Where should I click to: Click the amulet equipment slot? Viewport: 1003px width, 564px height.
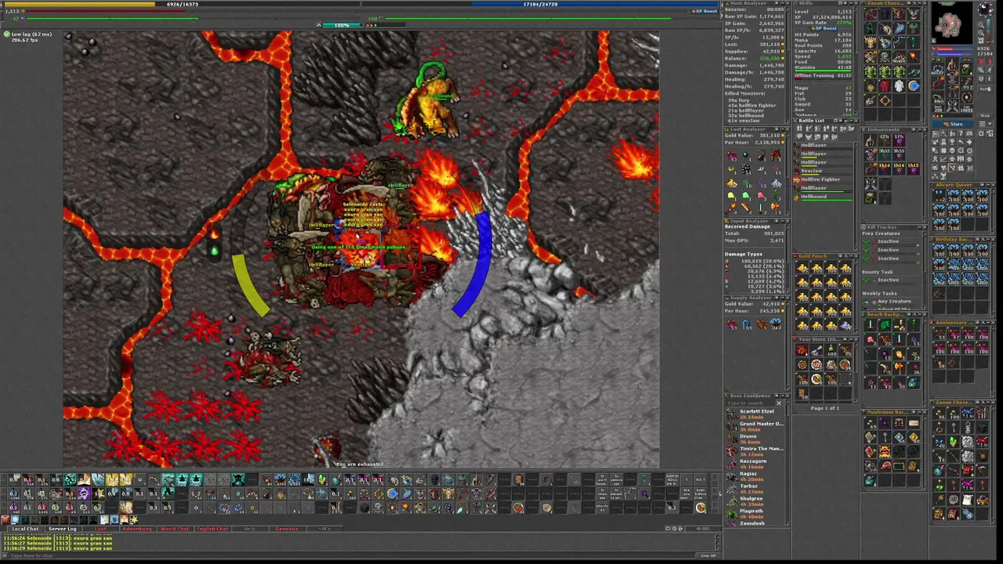point(938,68)
